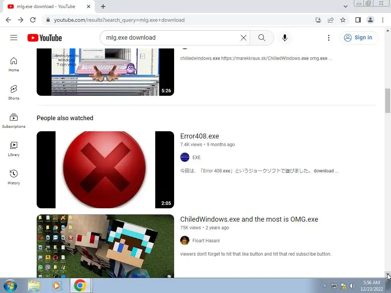Click the "viewers don't forget to hit" description
391x293 pixels.
(255, 254)
